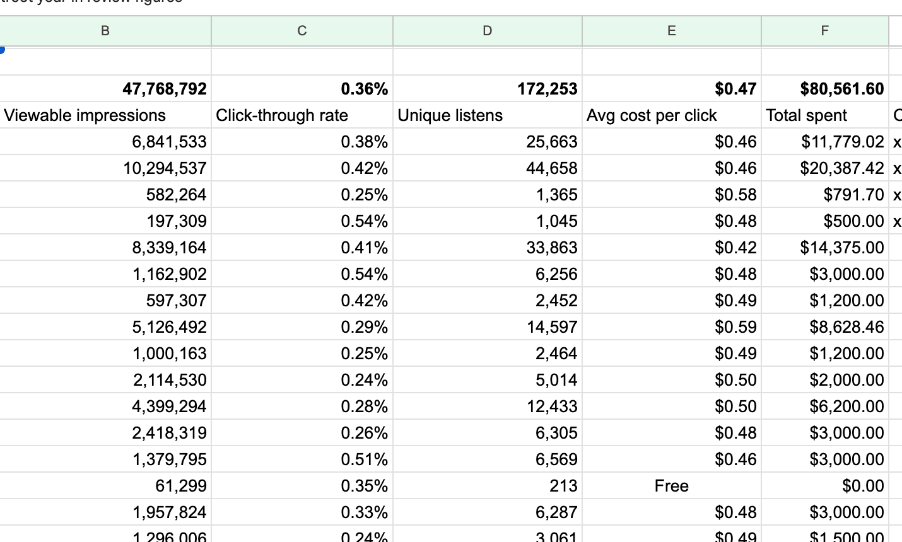This screenshot has width=902, height=542.
Task: Select the $14,375.00 spend cell
Action: [824, 248]
